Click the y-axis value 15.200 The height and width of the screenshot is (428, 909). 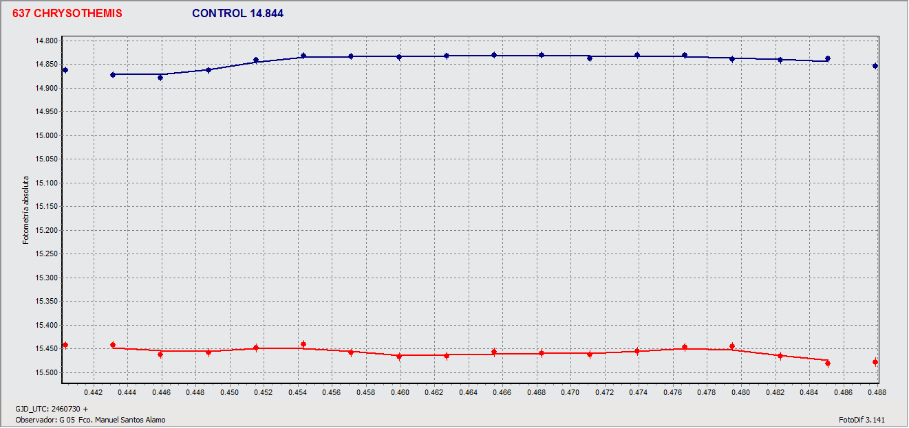45,231
